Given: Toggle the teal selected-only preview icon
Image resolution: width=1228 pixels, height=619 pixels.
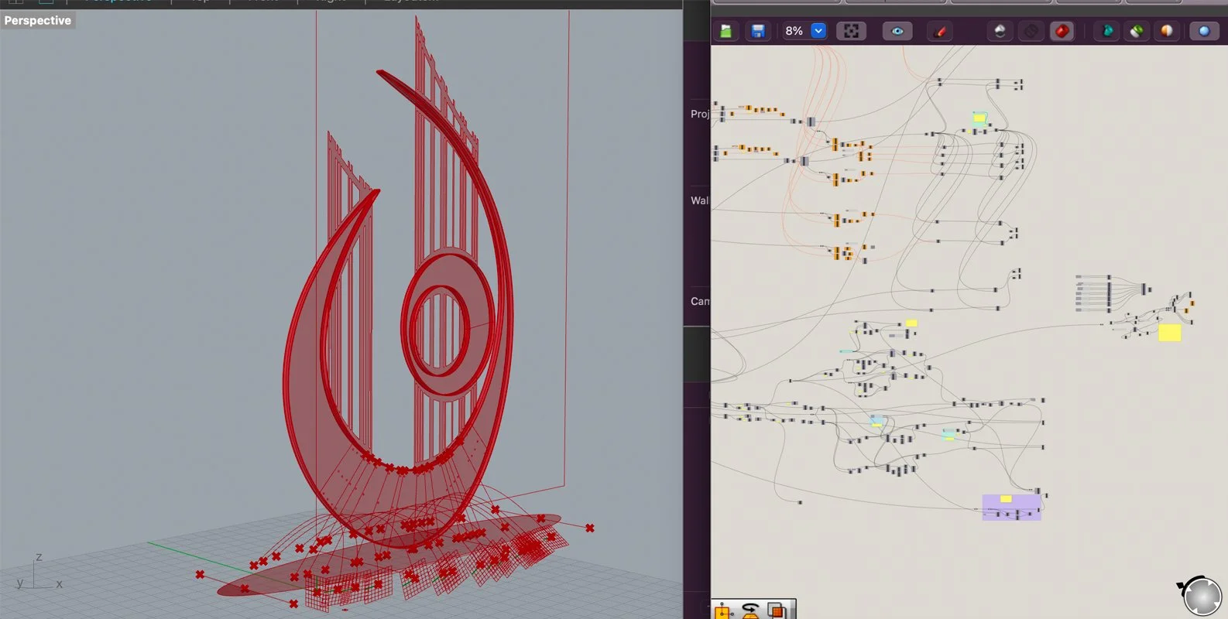Looking at the screenshot, I should pyautogui.click(x=1107, y=31).
